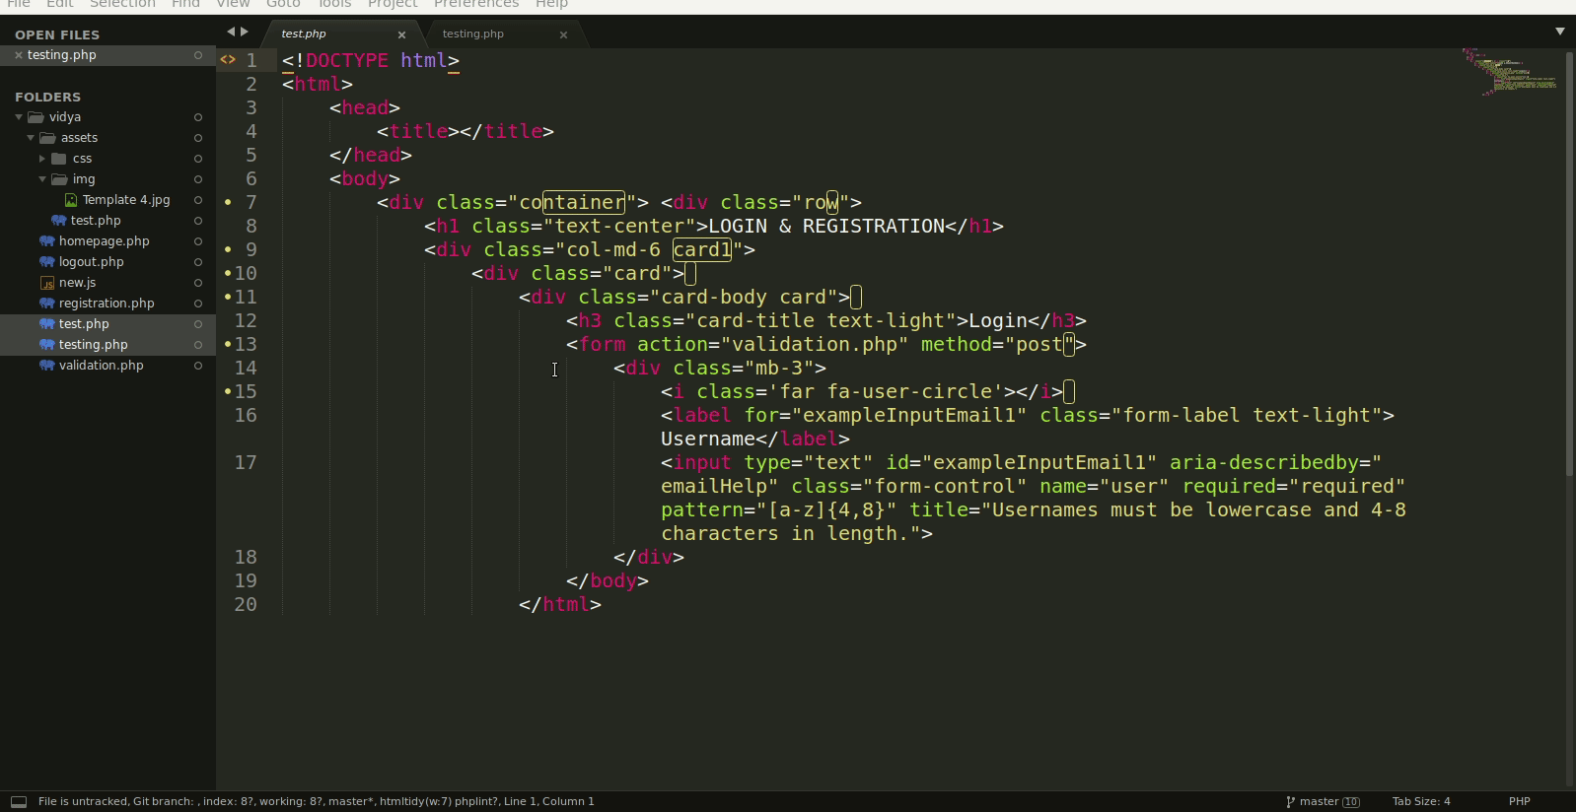Open the View menu
This screenshot has width=1576, height=812.
[x=233, y=4]
